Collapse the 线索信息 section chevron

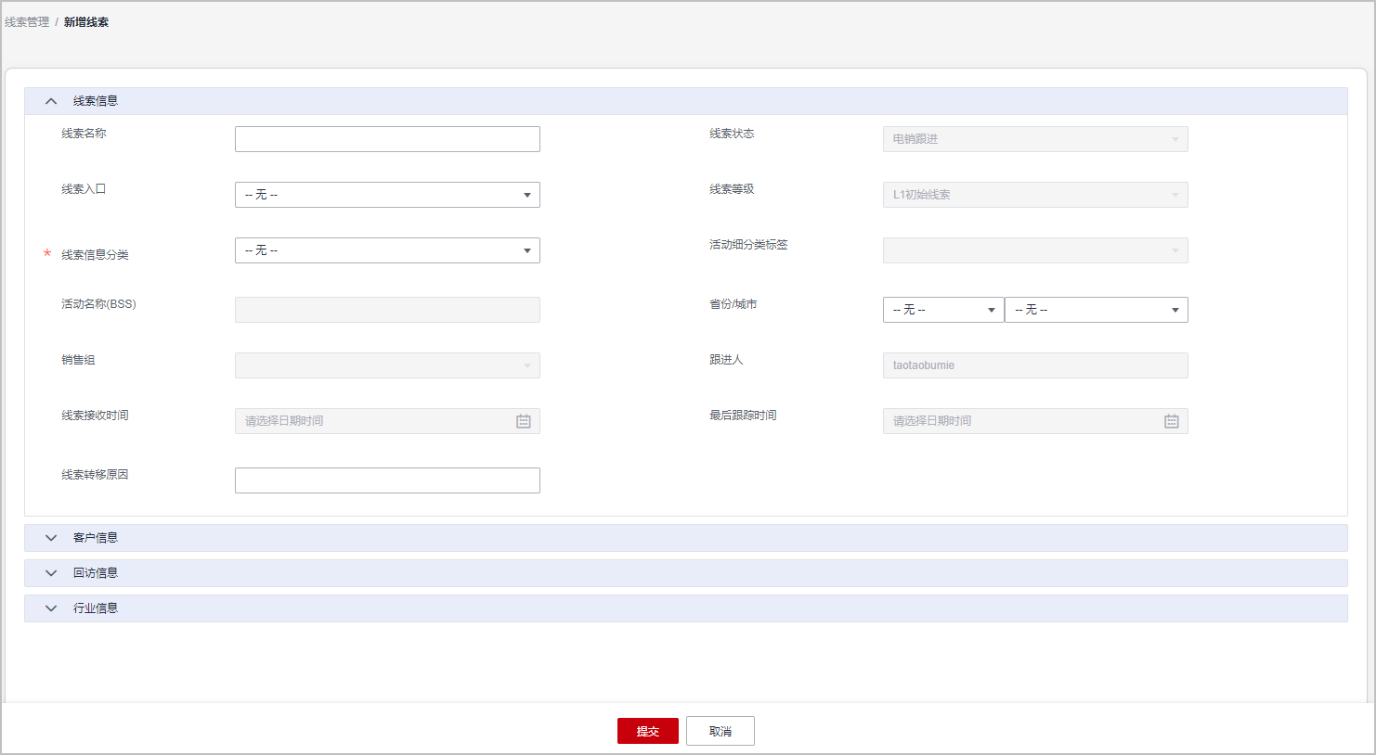pyautogui.click(x=51, y=101)
